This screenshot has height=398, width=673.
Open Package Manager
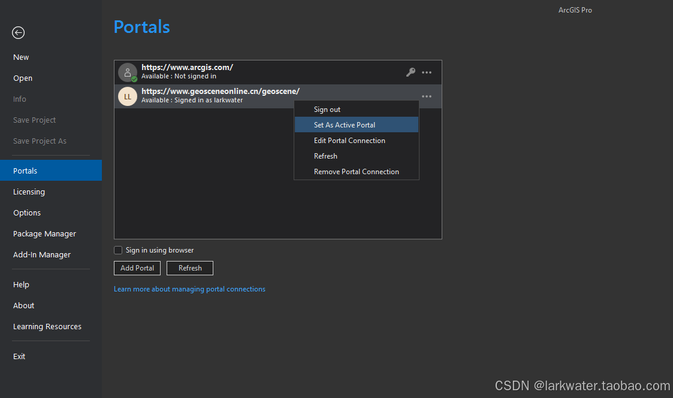pyautogui.click(x=51, y=233)
